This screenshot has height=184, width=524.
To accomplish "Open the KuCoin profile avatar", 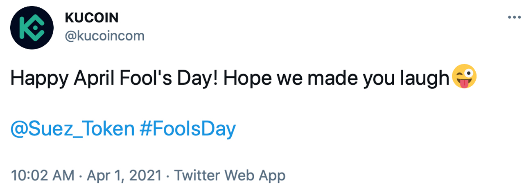I will [32, 27].
